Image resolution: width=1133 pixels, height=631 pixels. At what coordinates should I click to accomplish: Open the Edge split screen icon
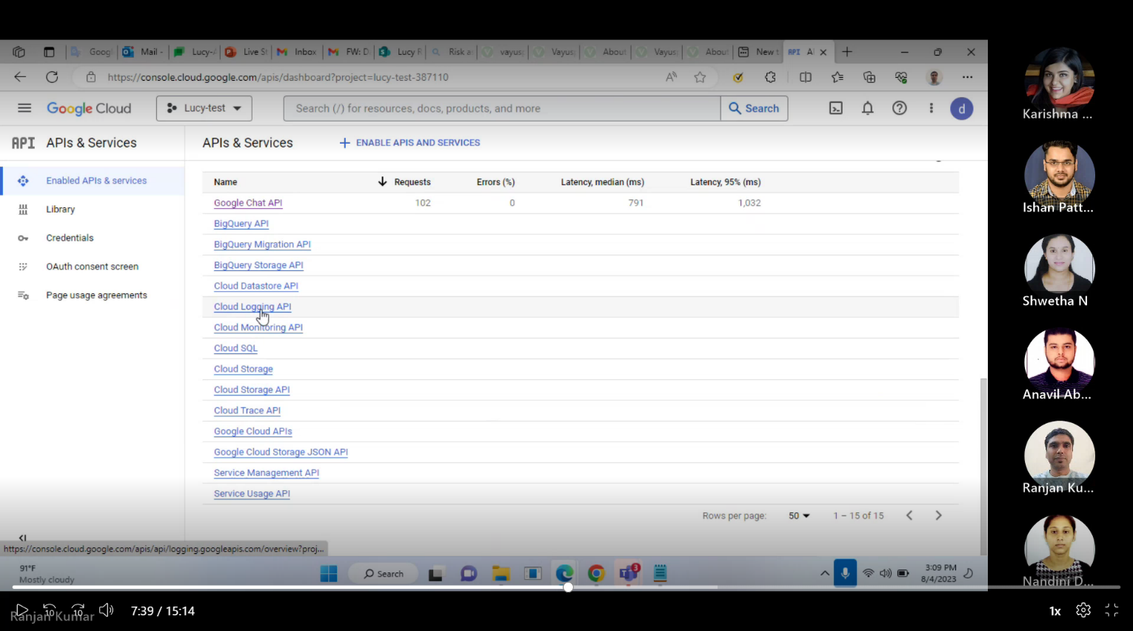pyautogui.click(x=806, y=77)
